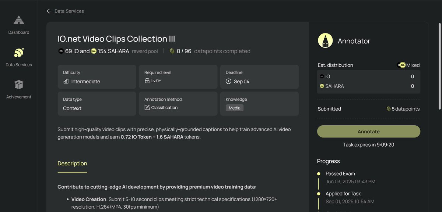Screen dimensions: 442x212
Task: Click the Required level lock icon
Action: 147,81
